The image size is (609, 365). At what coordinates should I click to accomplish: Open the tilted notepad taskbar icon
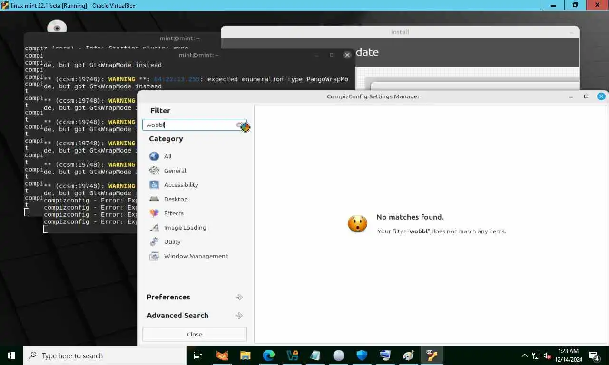click(315, 355)
